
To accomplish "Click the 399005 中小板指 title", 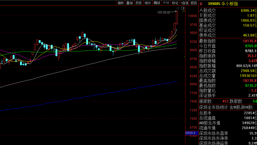I will pos(223,4).
